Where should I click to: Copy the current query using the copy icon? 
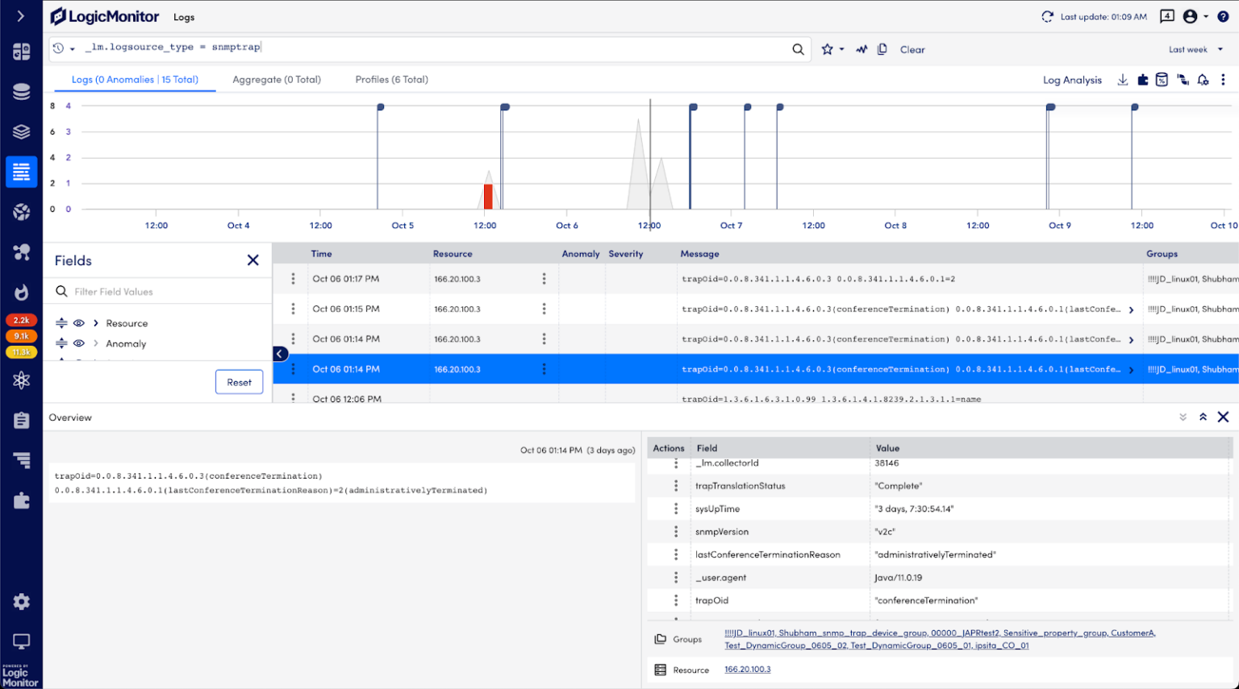(x=882, y=49)
